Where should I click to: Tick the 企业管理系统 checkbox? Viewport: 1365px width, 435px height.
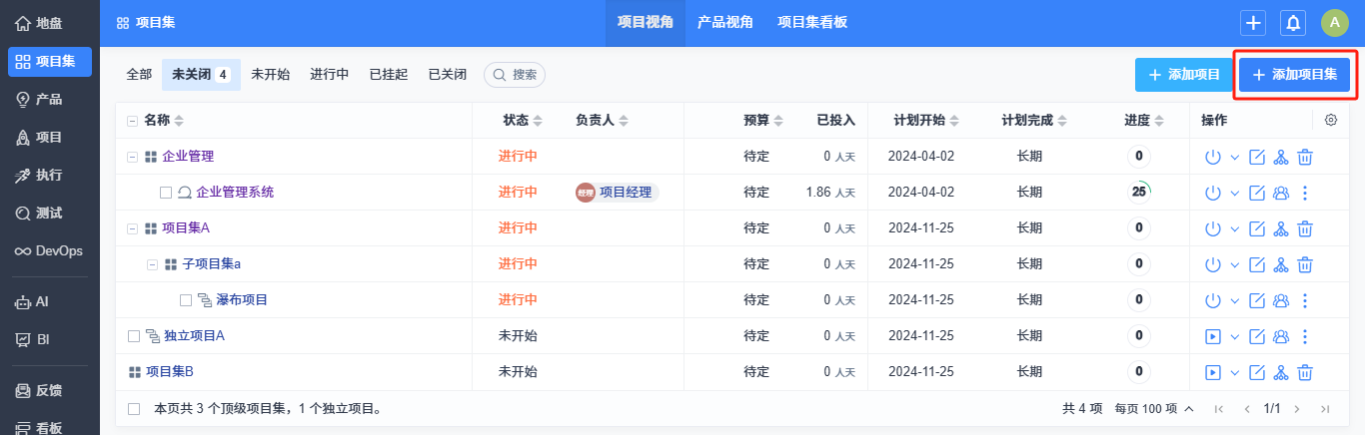tap(166, 193)
